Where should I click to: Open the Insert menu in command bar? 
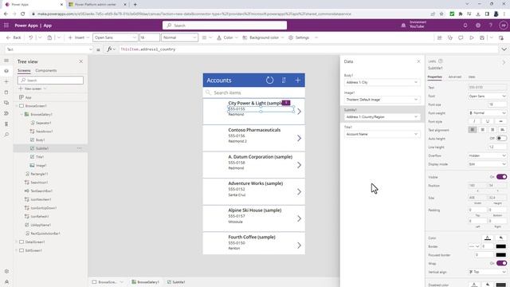(x=79, y=37)
